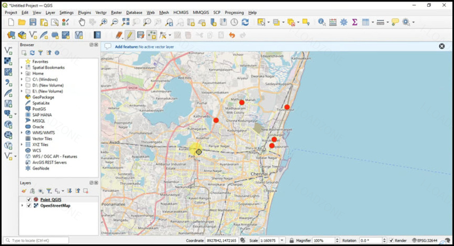Image resolution: width=454 pixels, height=246 pixels.
Task: Select the Identify Features tool
Action: 321,22
